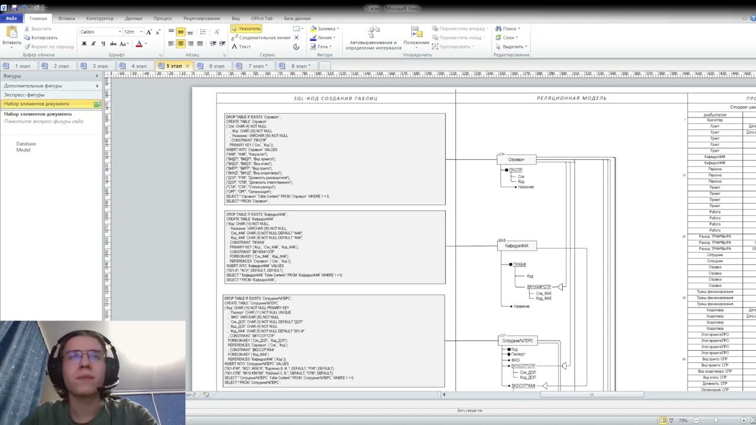Toggle underline (Ч) formatting
The height and width of the screenshot is (425, 756).
103,44
